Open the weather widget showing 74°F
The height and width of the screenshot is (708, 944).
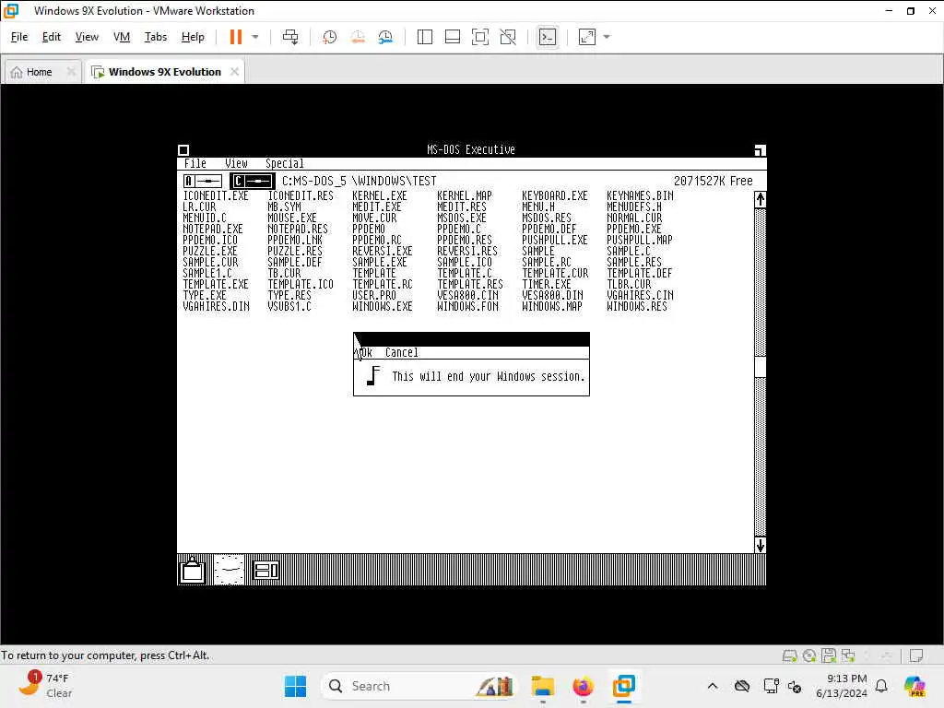click(x=44, y=686)
